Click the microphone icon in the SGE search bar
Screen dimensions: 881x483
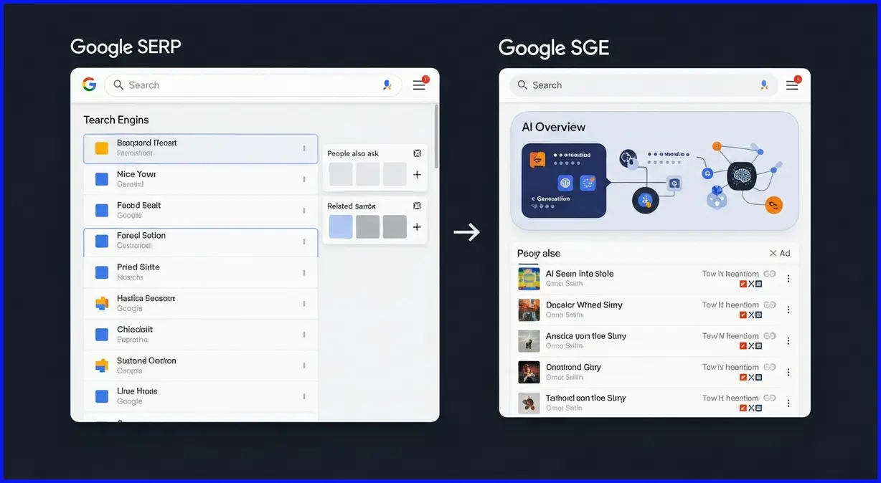[765, 85]
